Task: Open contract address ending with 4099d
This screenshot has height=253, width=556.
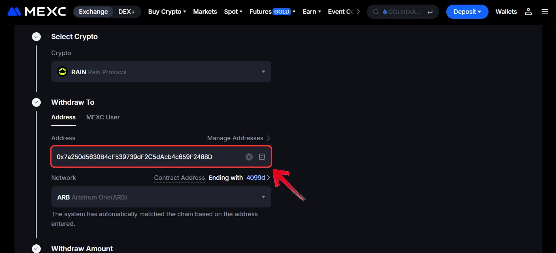Action: [257, 178]
